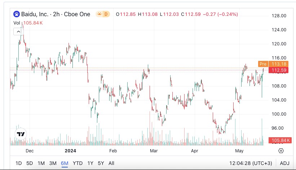The image size is (296, 170).
Task: Click the TradingView logo on chart
Action: click(21, 134)
